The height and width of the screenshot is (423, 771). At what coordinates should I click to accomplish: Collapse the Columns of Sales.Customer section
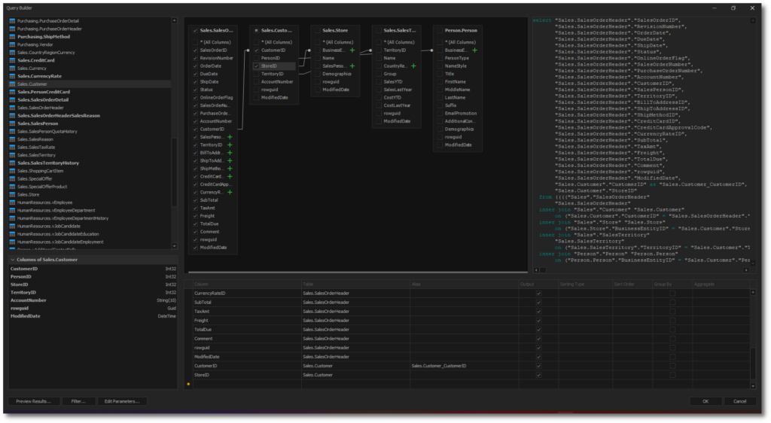13,260
